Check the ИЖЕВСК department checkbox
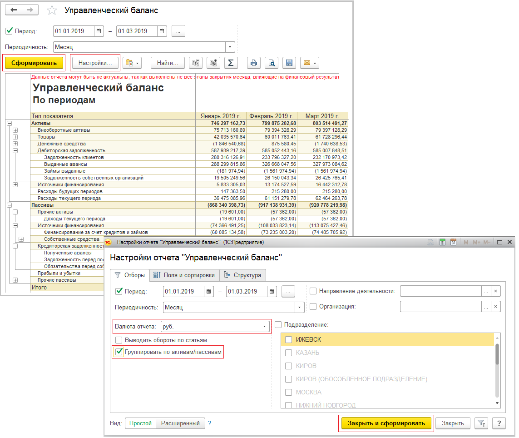The image size is (519, 438). (x=288, y=339)
